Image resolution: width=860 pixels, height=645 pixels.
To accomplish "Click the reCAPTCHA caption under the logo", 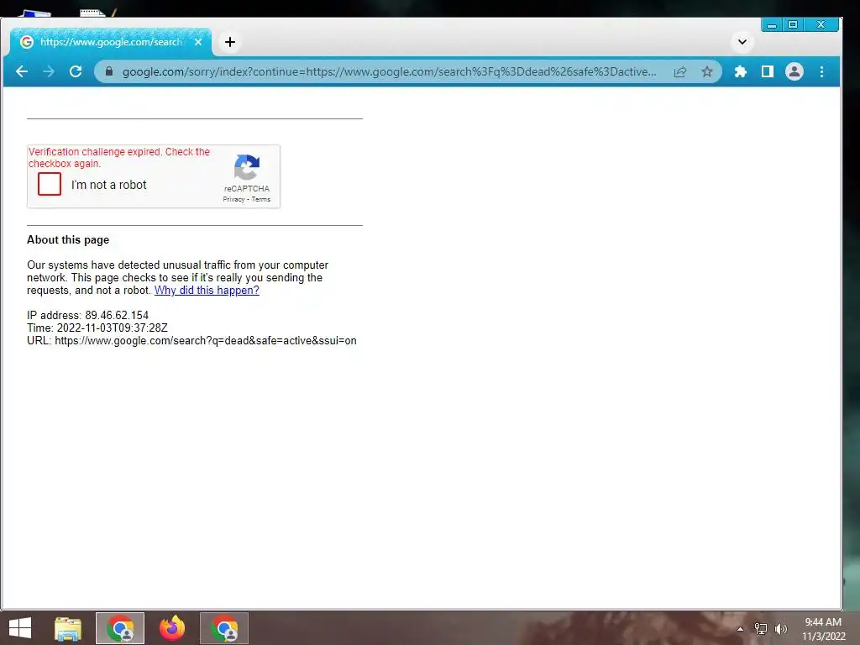I will [247, 189].
